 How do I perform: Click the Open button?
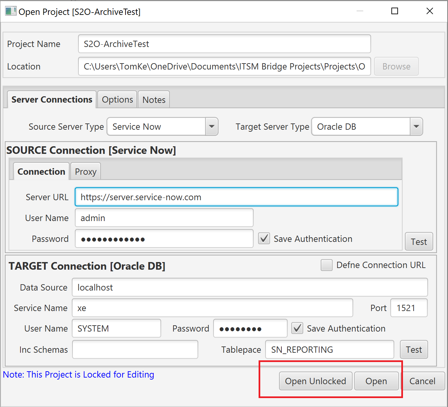[x=376, y=381]
